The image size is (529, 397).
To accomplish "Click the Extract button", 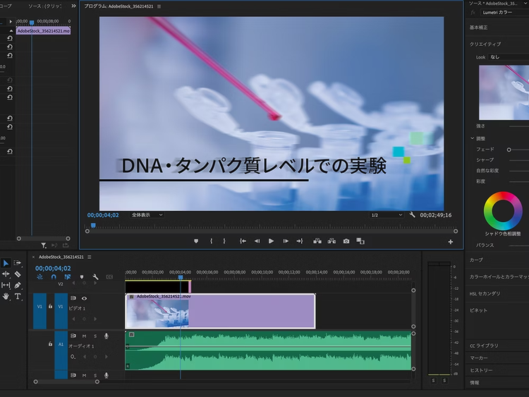I will [x=332, y=241].
